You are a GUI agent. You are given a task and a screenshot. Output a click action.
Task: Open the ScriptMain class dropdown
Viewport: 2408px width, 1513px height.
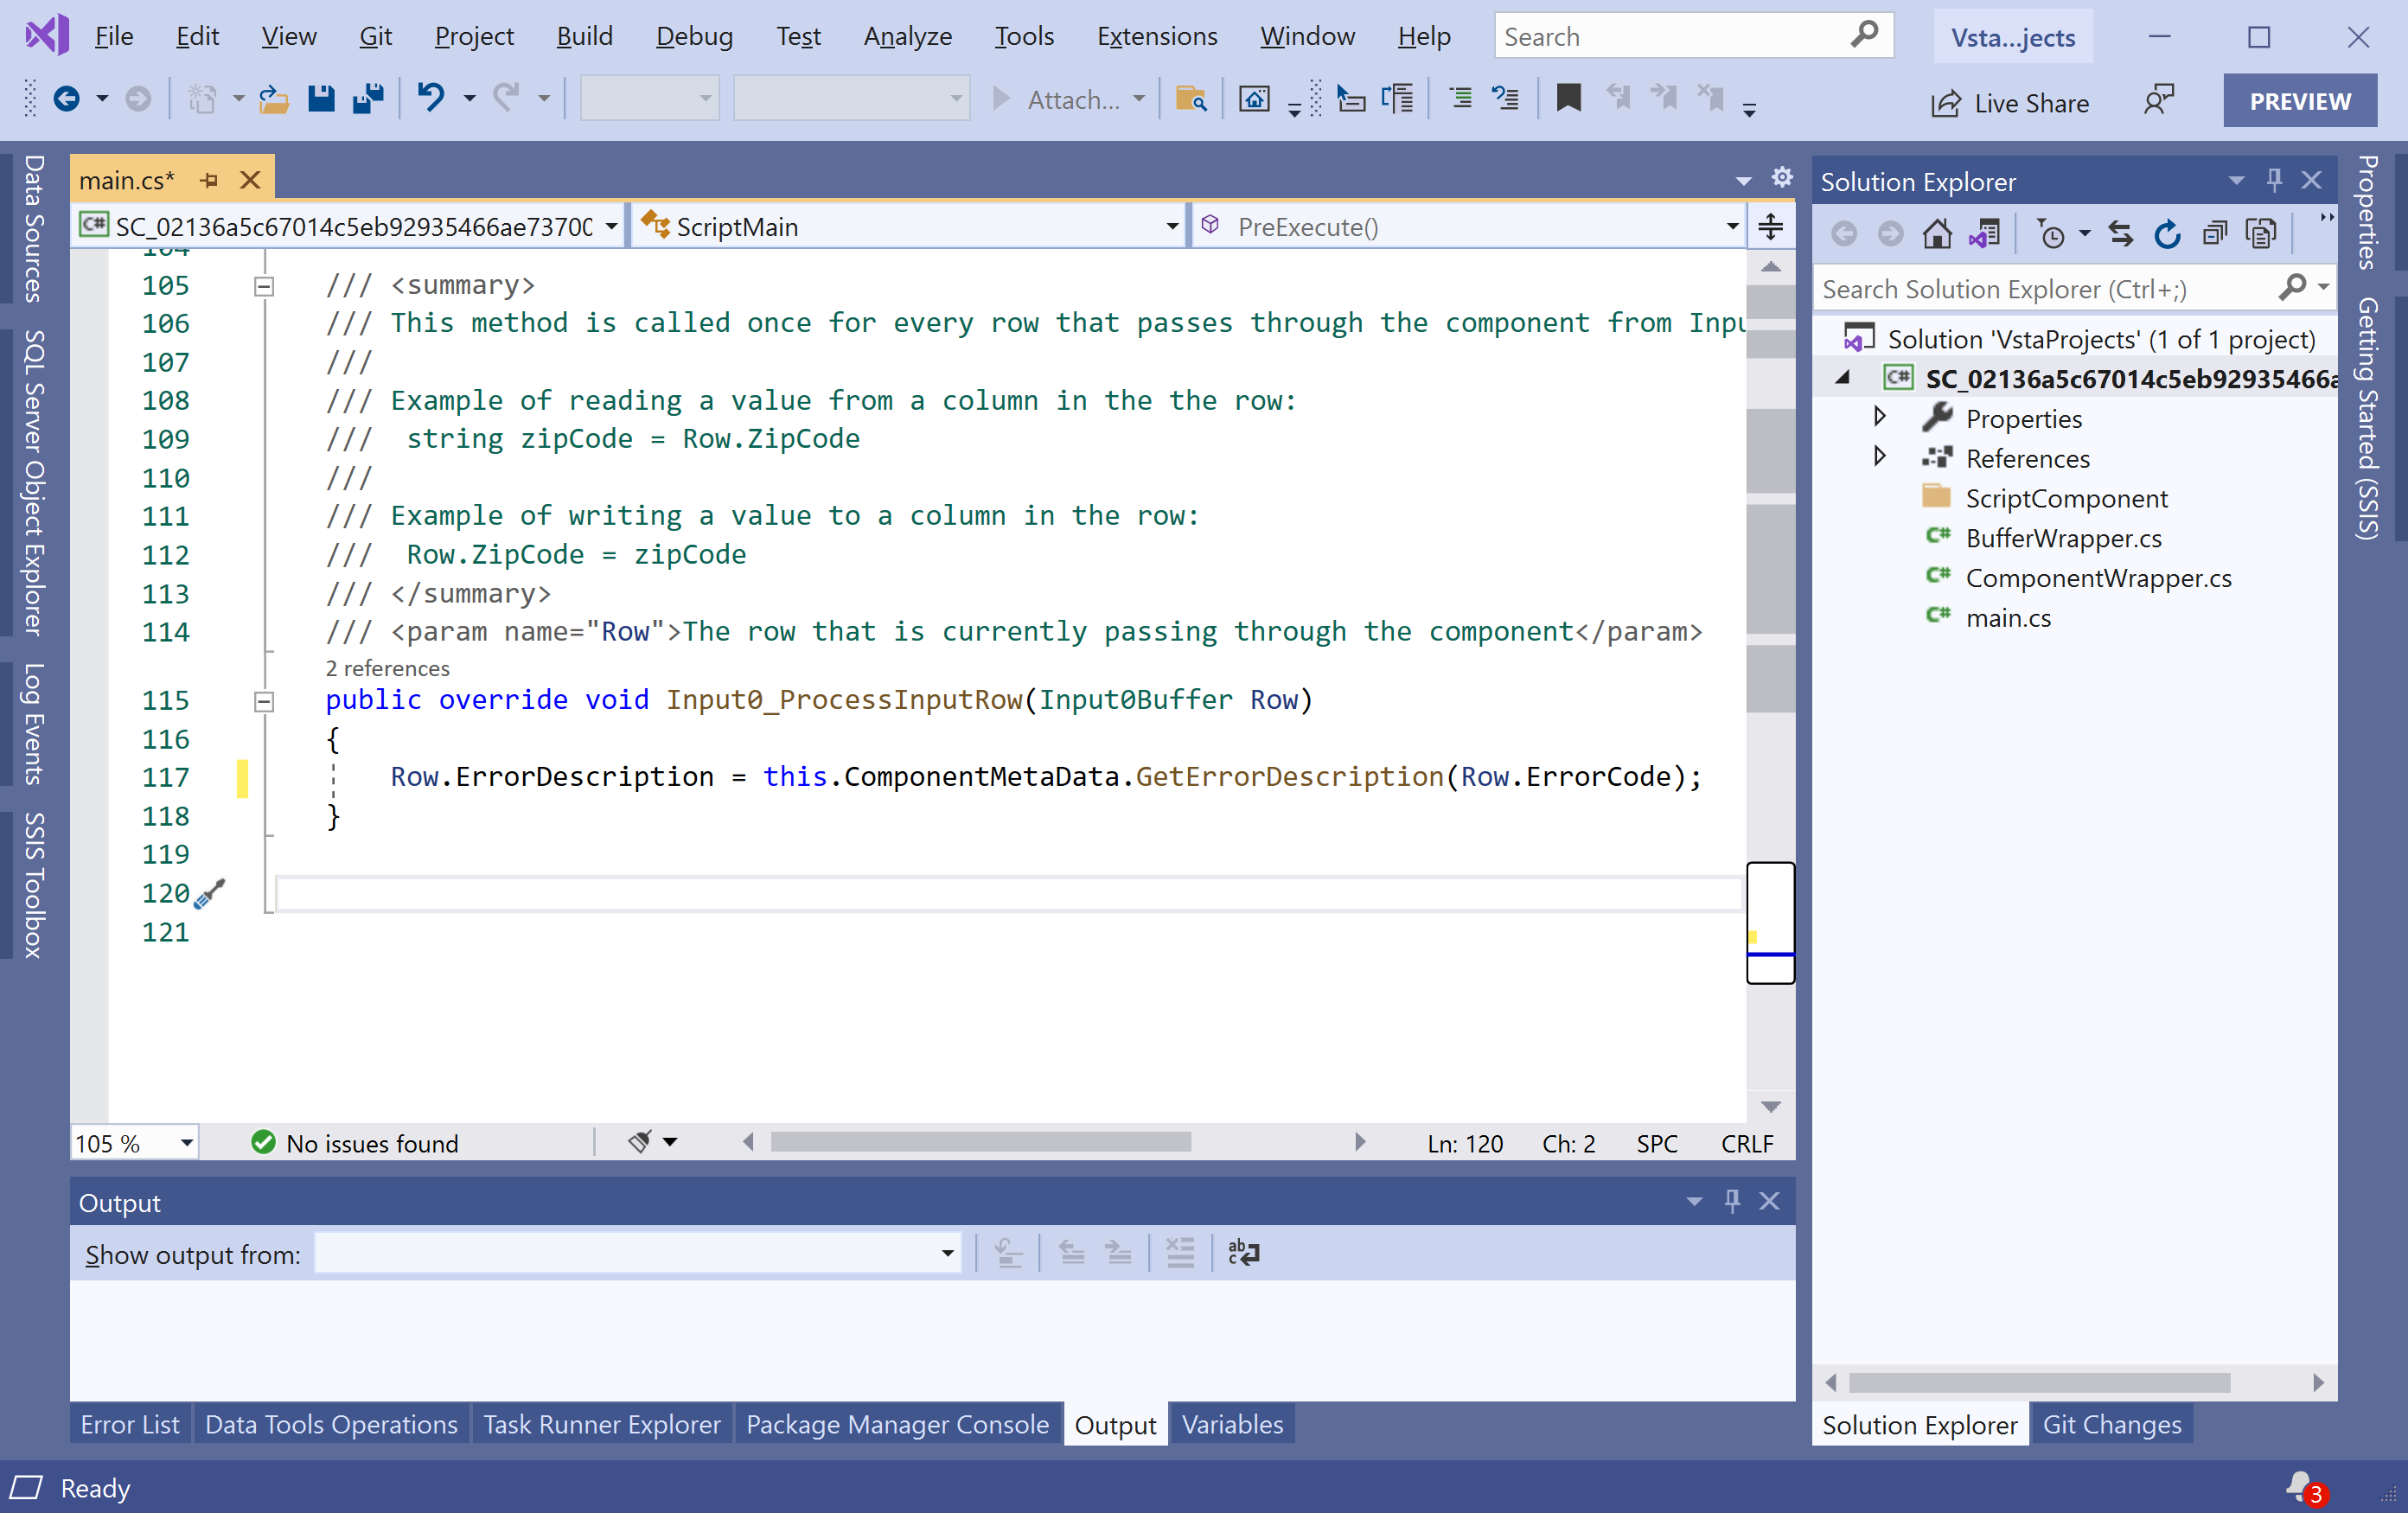click(x=1172, y=227)
